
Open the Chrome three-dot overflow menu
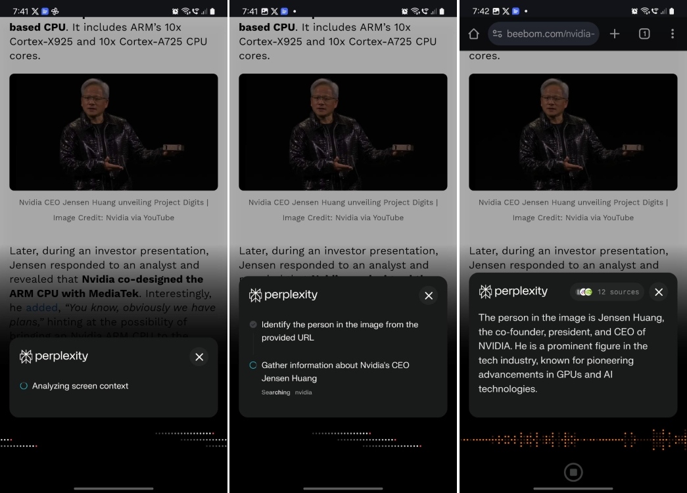click(672, 34)
